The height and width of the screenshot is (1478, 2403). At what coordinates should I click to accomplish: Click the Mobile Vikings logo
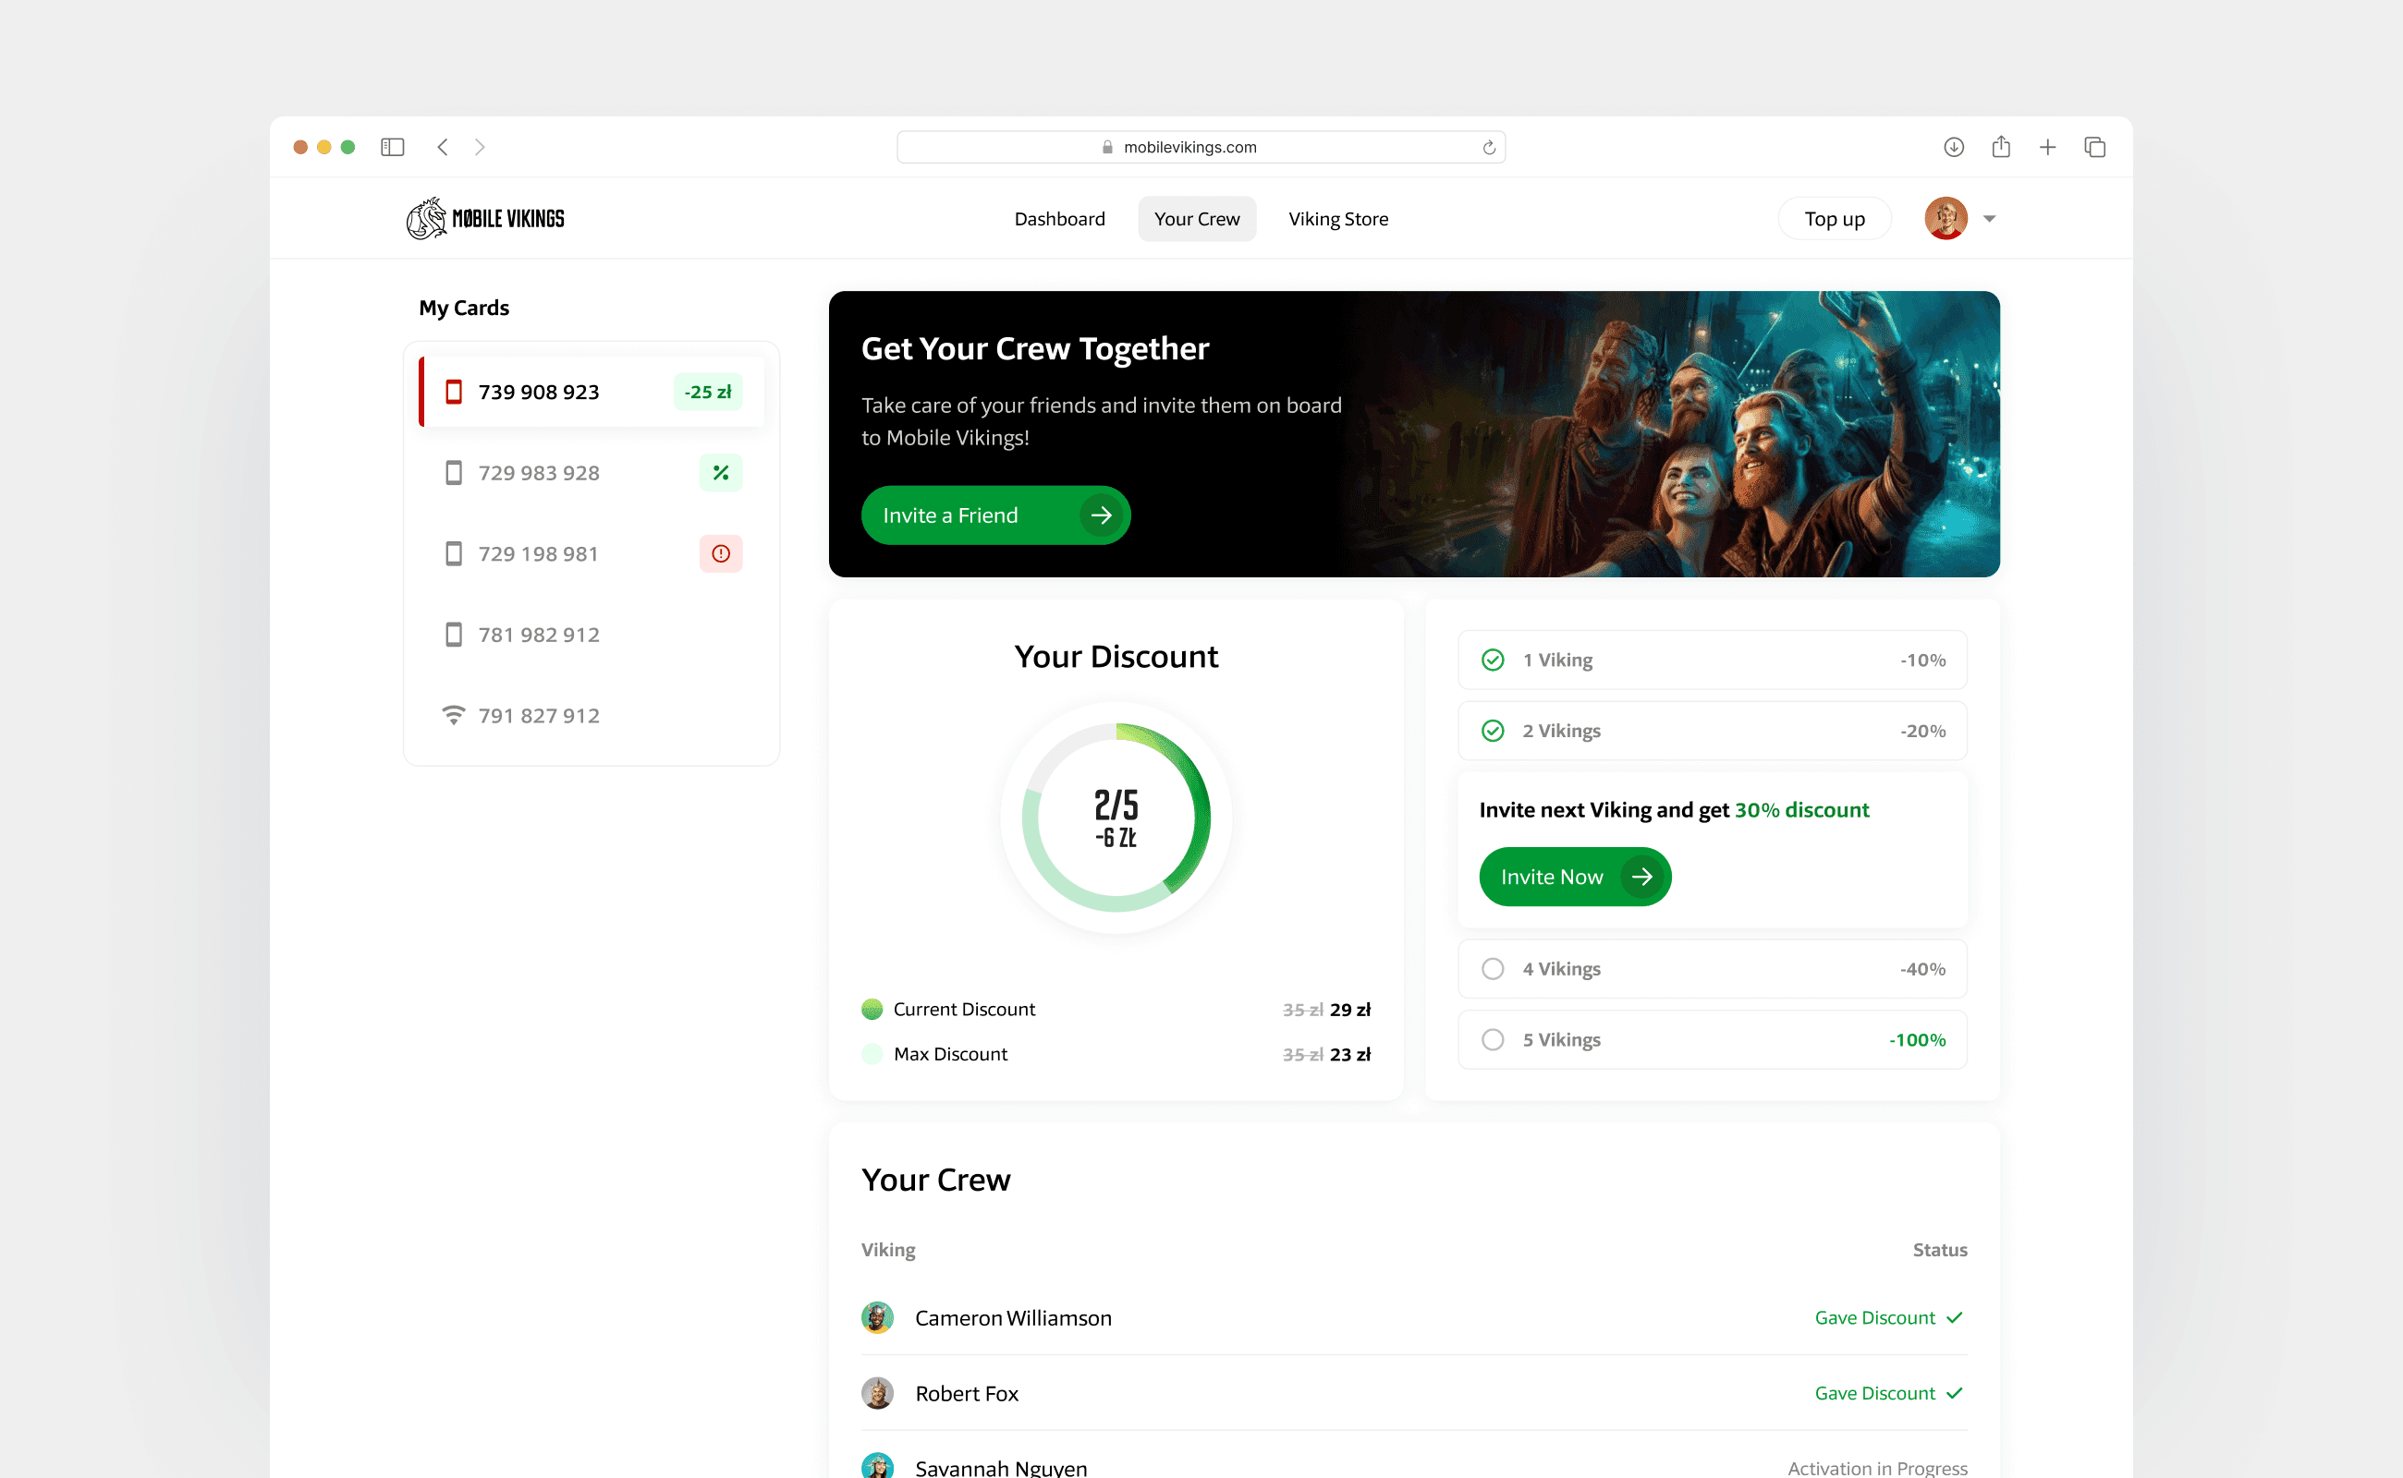485,218
